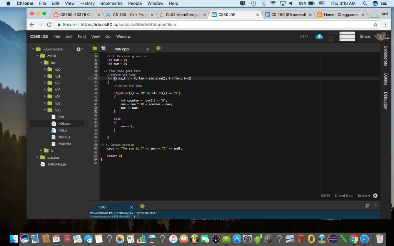This screenshot has height=246, width=394.
Task: Click the 42:55 cursor position indicator
Action: point(326,196)
